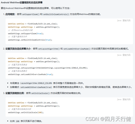The image size is (135, 124).
Task: Click the title 'Android WebView设置缩放和自适应屏幕'
Action: pos(22,2)
